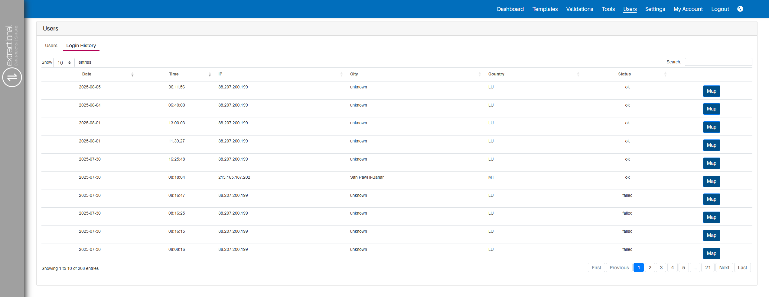Sort the table by the Date column
The height and width of the screenshot is (297, 769).
[x=87, y=74]
